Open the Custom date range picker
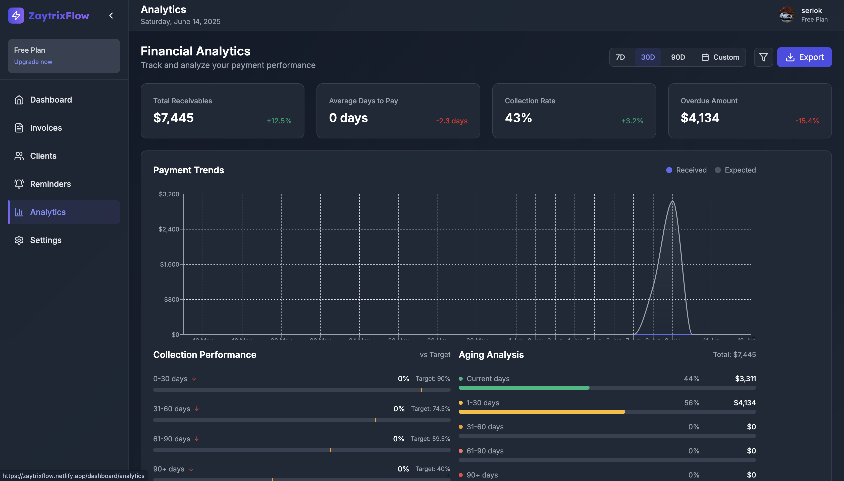844x481 pixels. (x=720, y=57)
